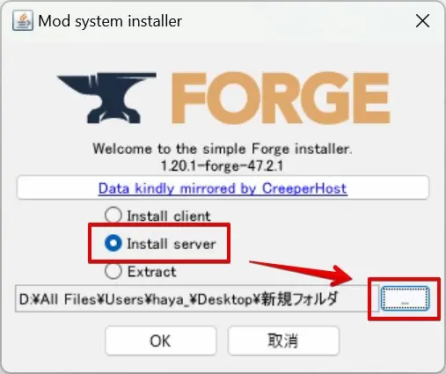This screenshot has width=446, height=374.
Task: Click the Install server label text
Action: pyautogui.click(x=172, y=244)
